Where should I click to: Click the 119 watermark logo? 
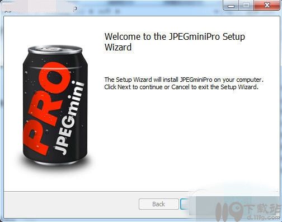point(229,211)
